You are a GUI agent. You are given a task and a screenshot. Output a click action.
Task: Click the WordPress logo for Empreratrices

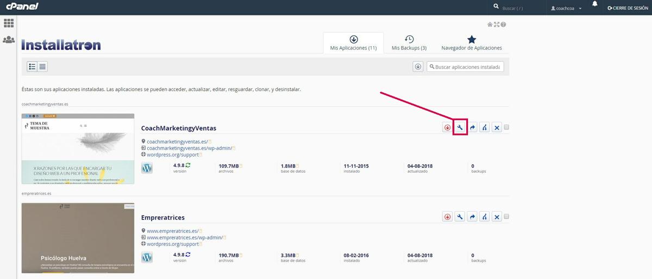pos(147,257)
